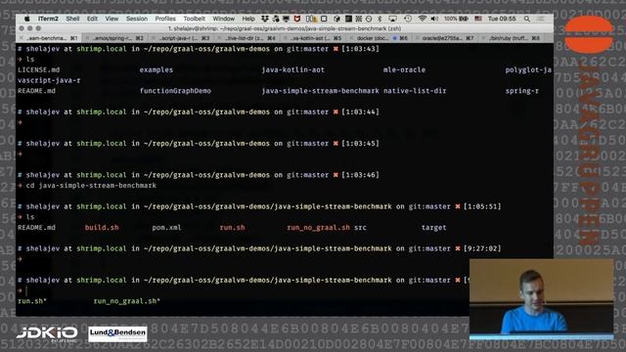Click the Lund&Bendsen logo
The width and height of the screenshot is (626, 352).
(117, 333)
